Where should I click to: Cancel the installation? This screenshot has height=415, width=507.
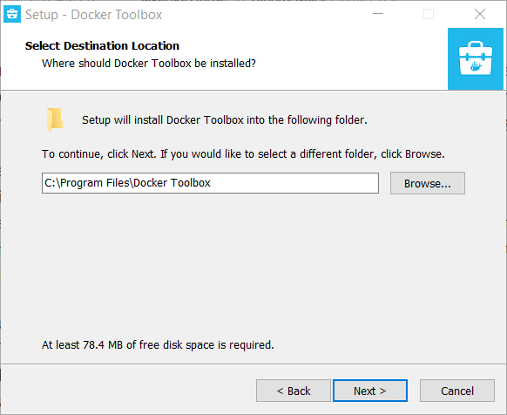click(457, 391)
